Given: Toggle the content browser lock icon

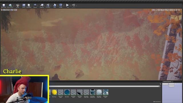Looking at the screenshot, I should [x=160, y=84].
